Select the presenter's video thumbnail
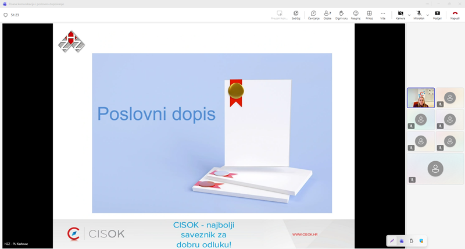This screenshot has height=249, width=465. click(420, 98)
